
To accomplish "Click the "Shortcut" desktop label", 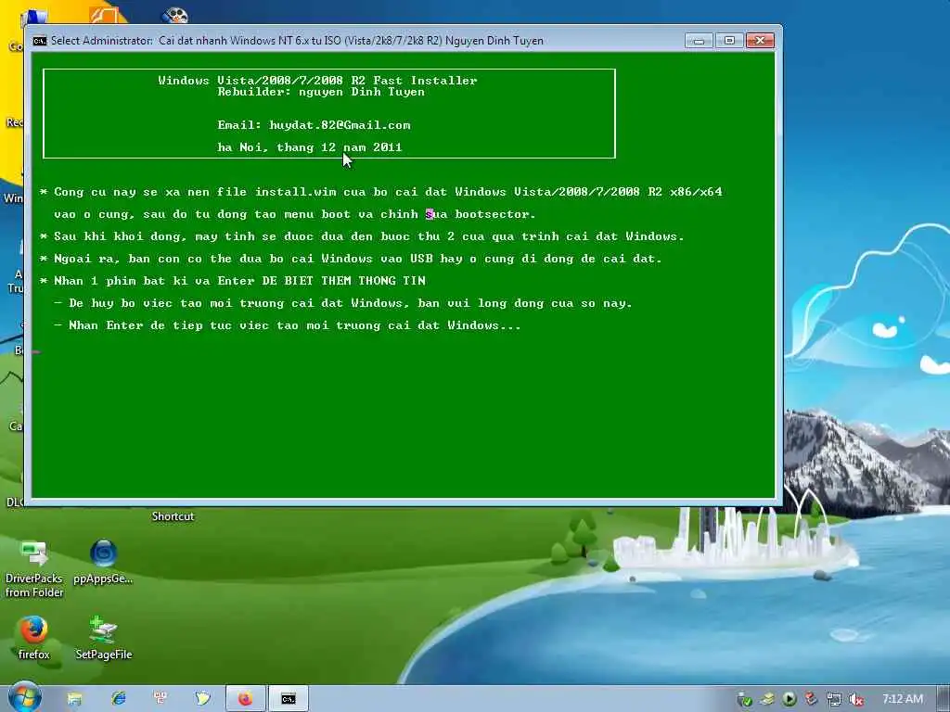I will pyautogui.click(x=173, y=516).
